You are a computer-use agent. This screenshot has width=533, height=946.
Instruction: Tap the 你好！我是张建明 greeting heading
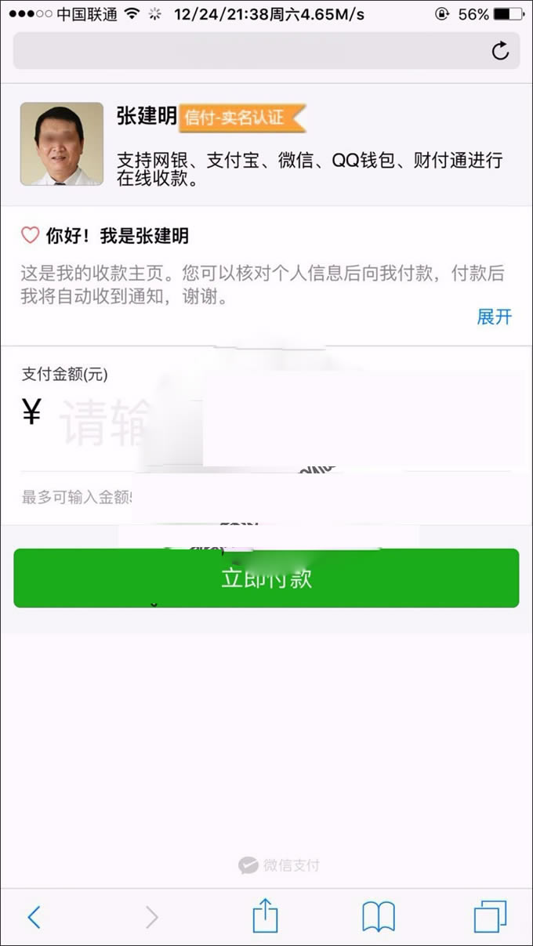(117, 235)
